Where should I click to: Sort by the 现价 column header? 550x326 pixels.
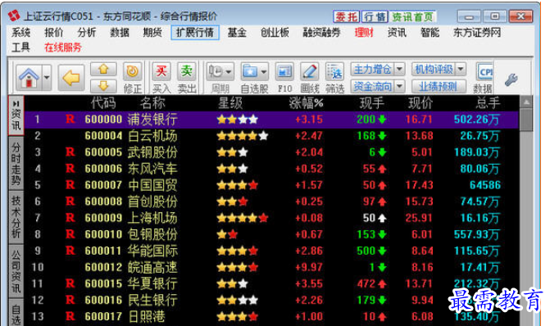tap(420, 103)
